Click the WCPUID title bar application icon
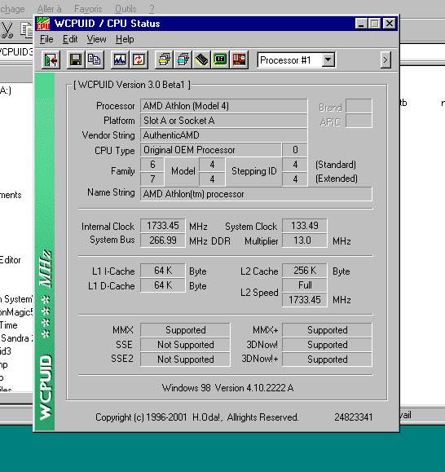Screen dimensions: 445x472 coord(43,24)
